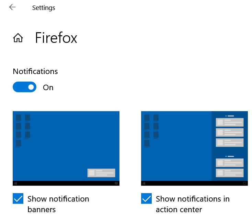252x218 pixels.
Task: Click the "Firefox" page heading
Action: 56,38
